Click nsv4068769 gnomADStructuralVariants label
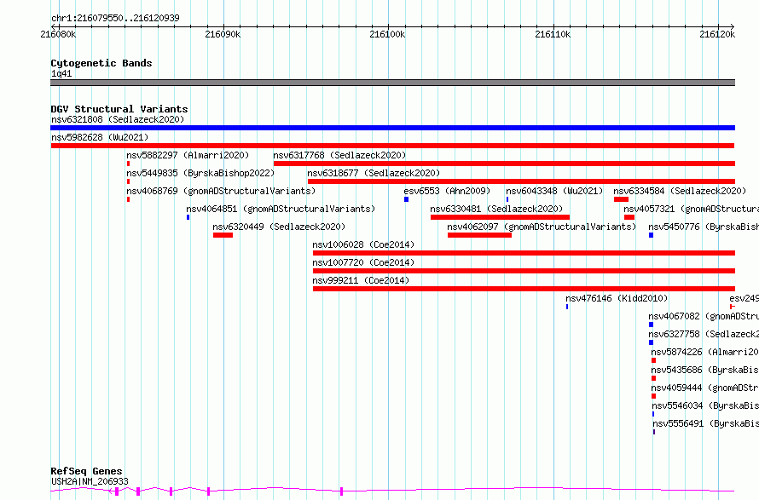 [221, 191]
